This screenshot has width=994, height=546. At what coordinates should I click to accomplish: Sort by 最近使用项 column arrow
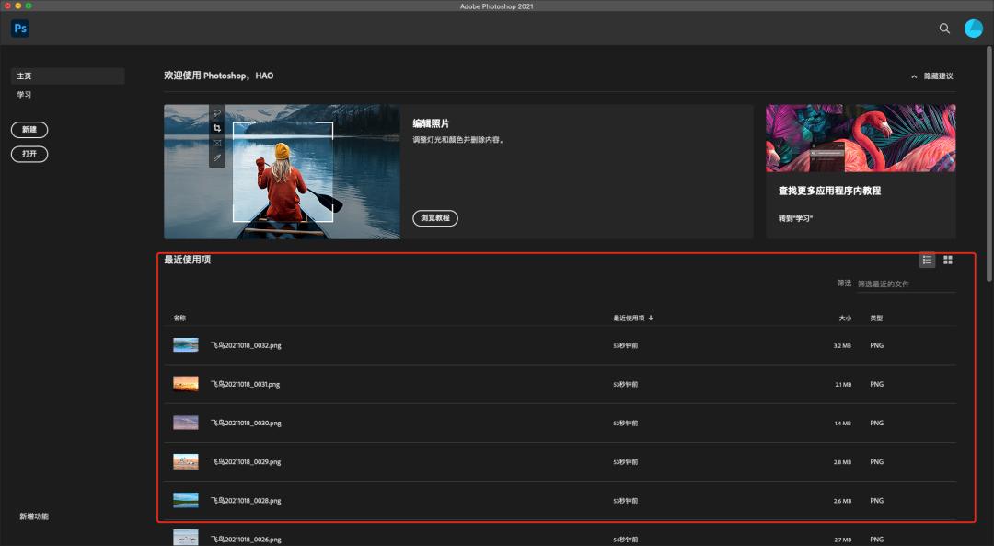pyautogui.click(x=651, y=319)
